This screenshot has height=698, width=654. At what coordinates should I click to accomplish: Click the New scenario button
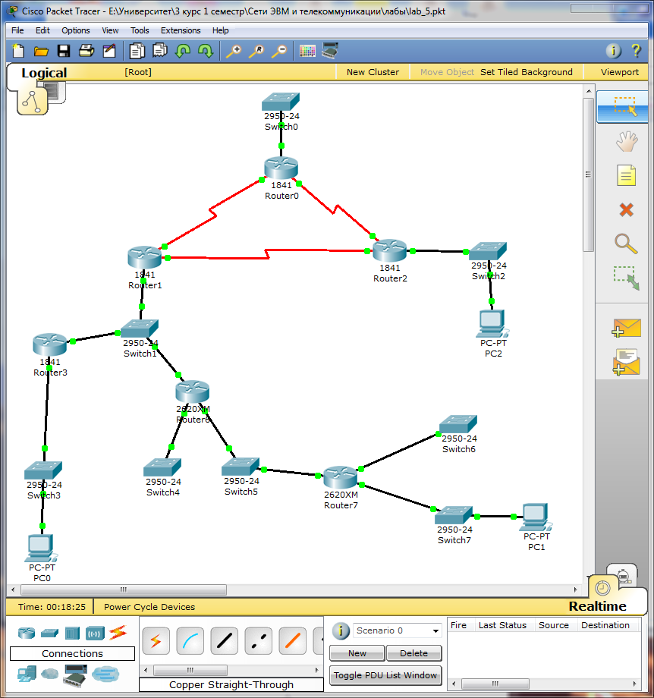357,653
